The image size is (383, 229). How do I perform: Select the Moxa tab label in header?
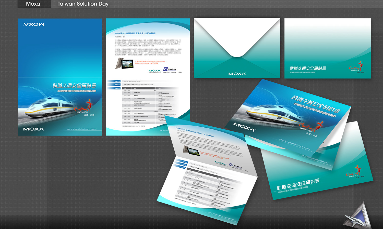(33, 4)
